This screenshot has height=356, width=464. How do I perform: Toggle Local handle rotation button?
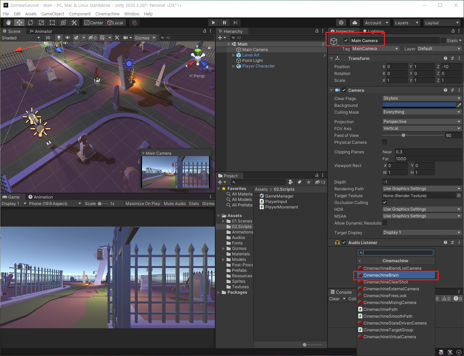116,23
